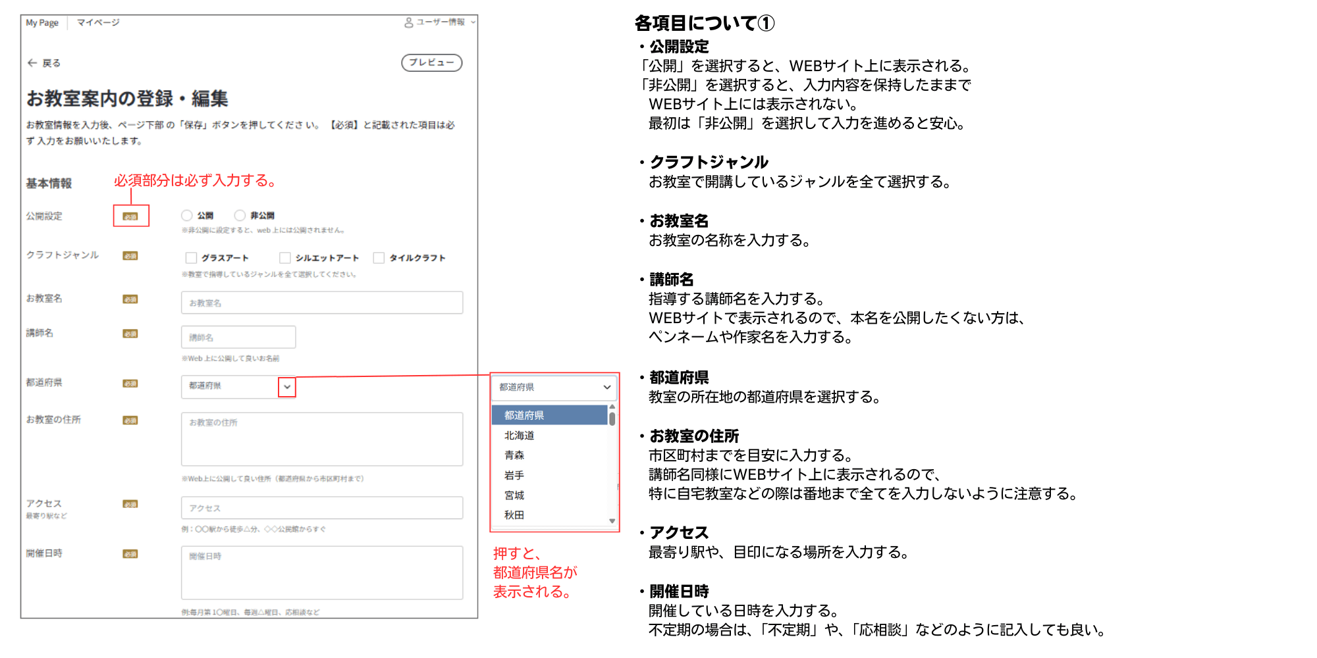
Task: Open the マイページ tab
Action: pyautogui.click(x=98, y=22)
